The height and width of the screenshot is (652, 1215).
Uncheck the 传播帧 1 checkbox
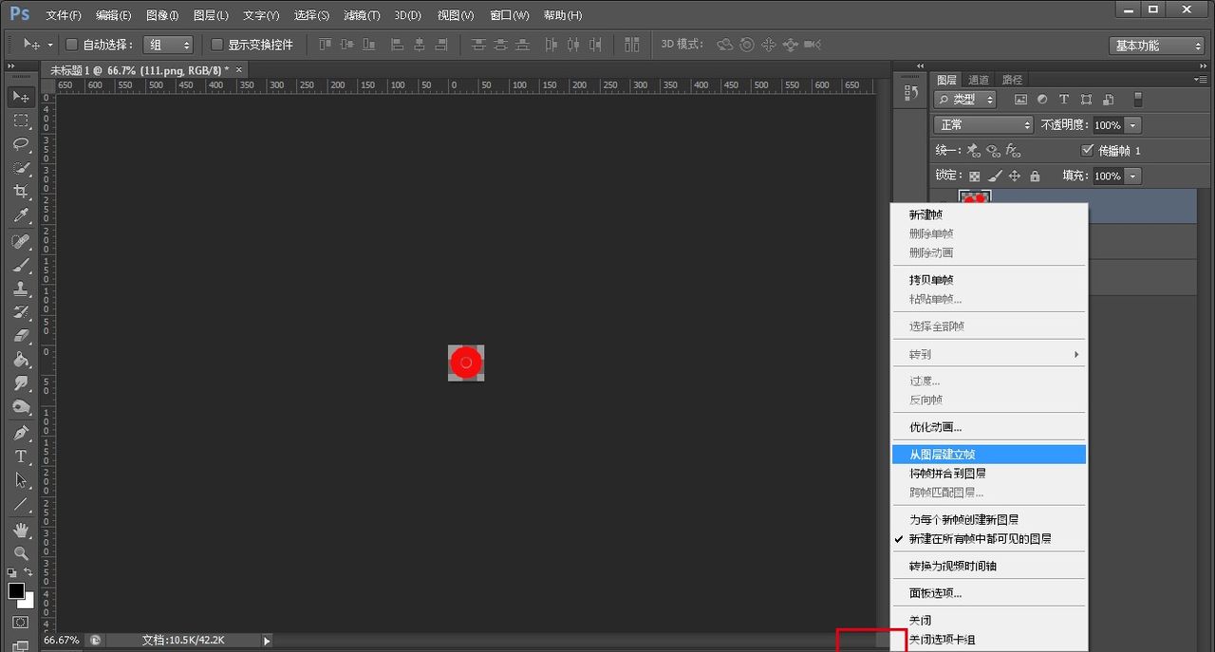tap(1088, 150)
